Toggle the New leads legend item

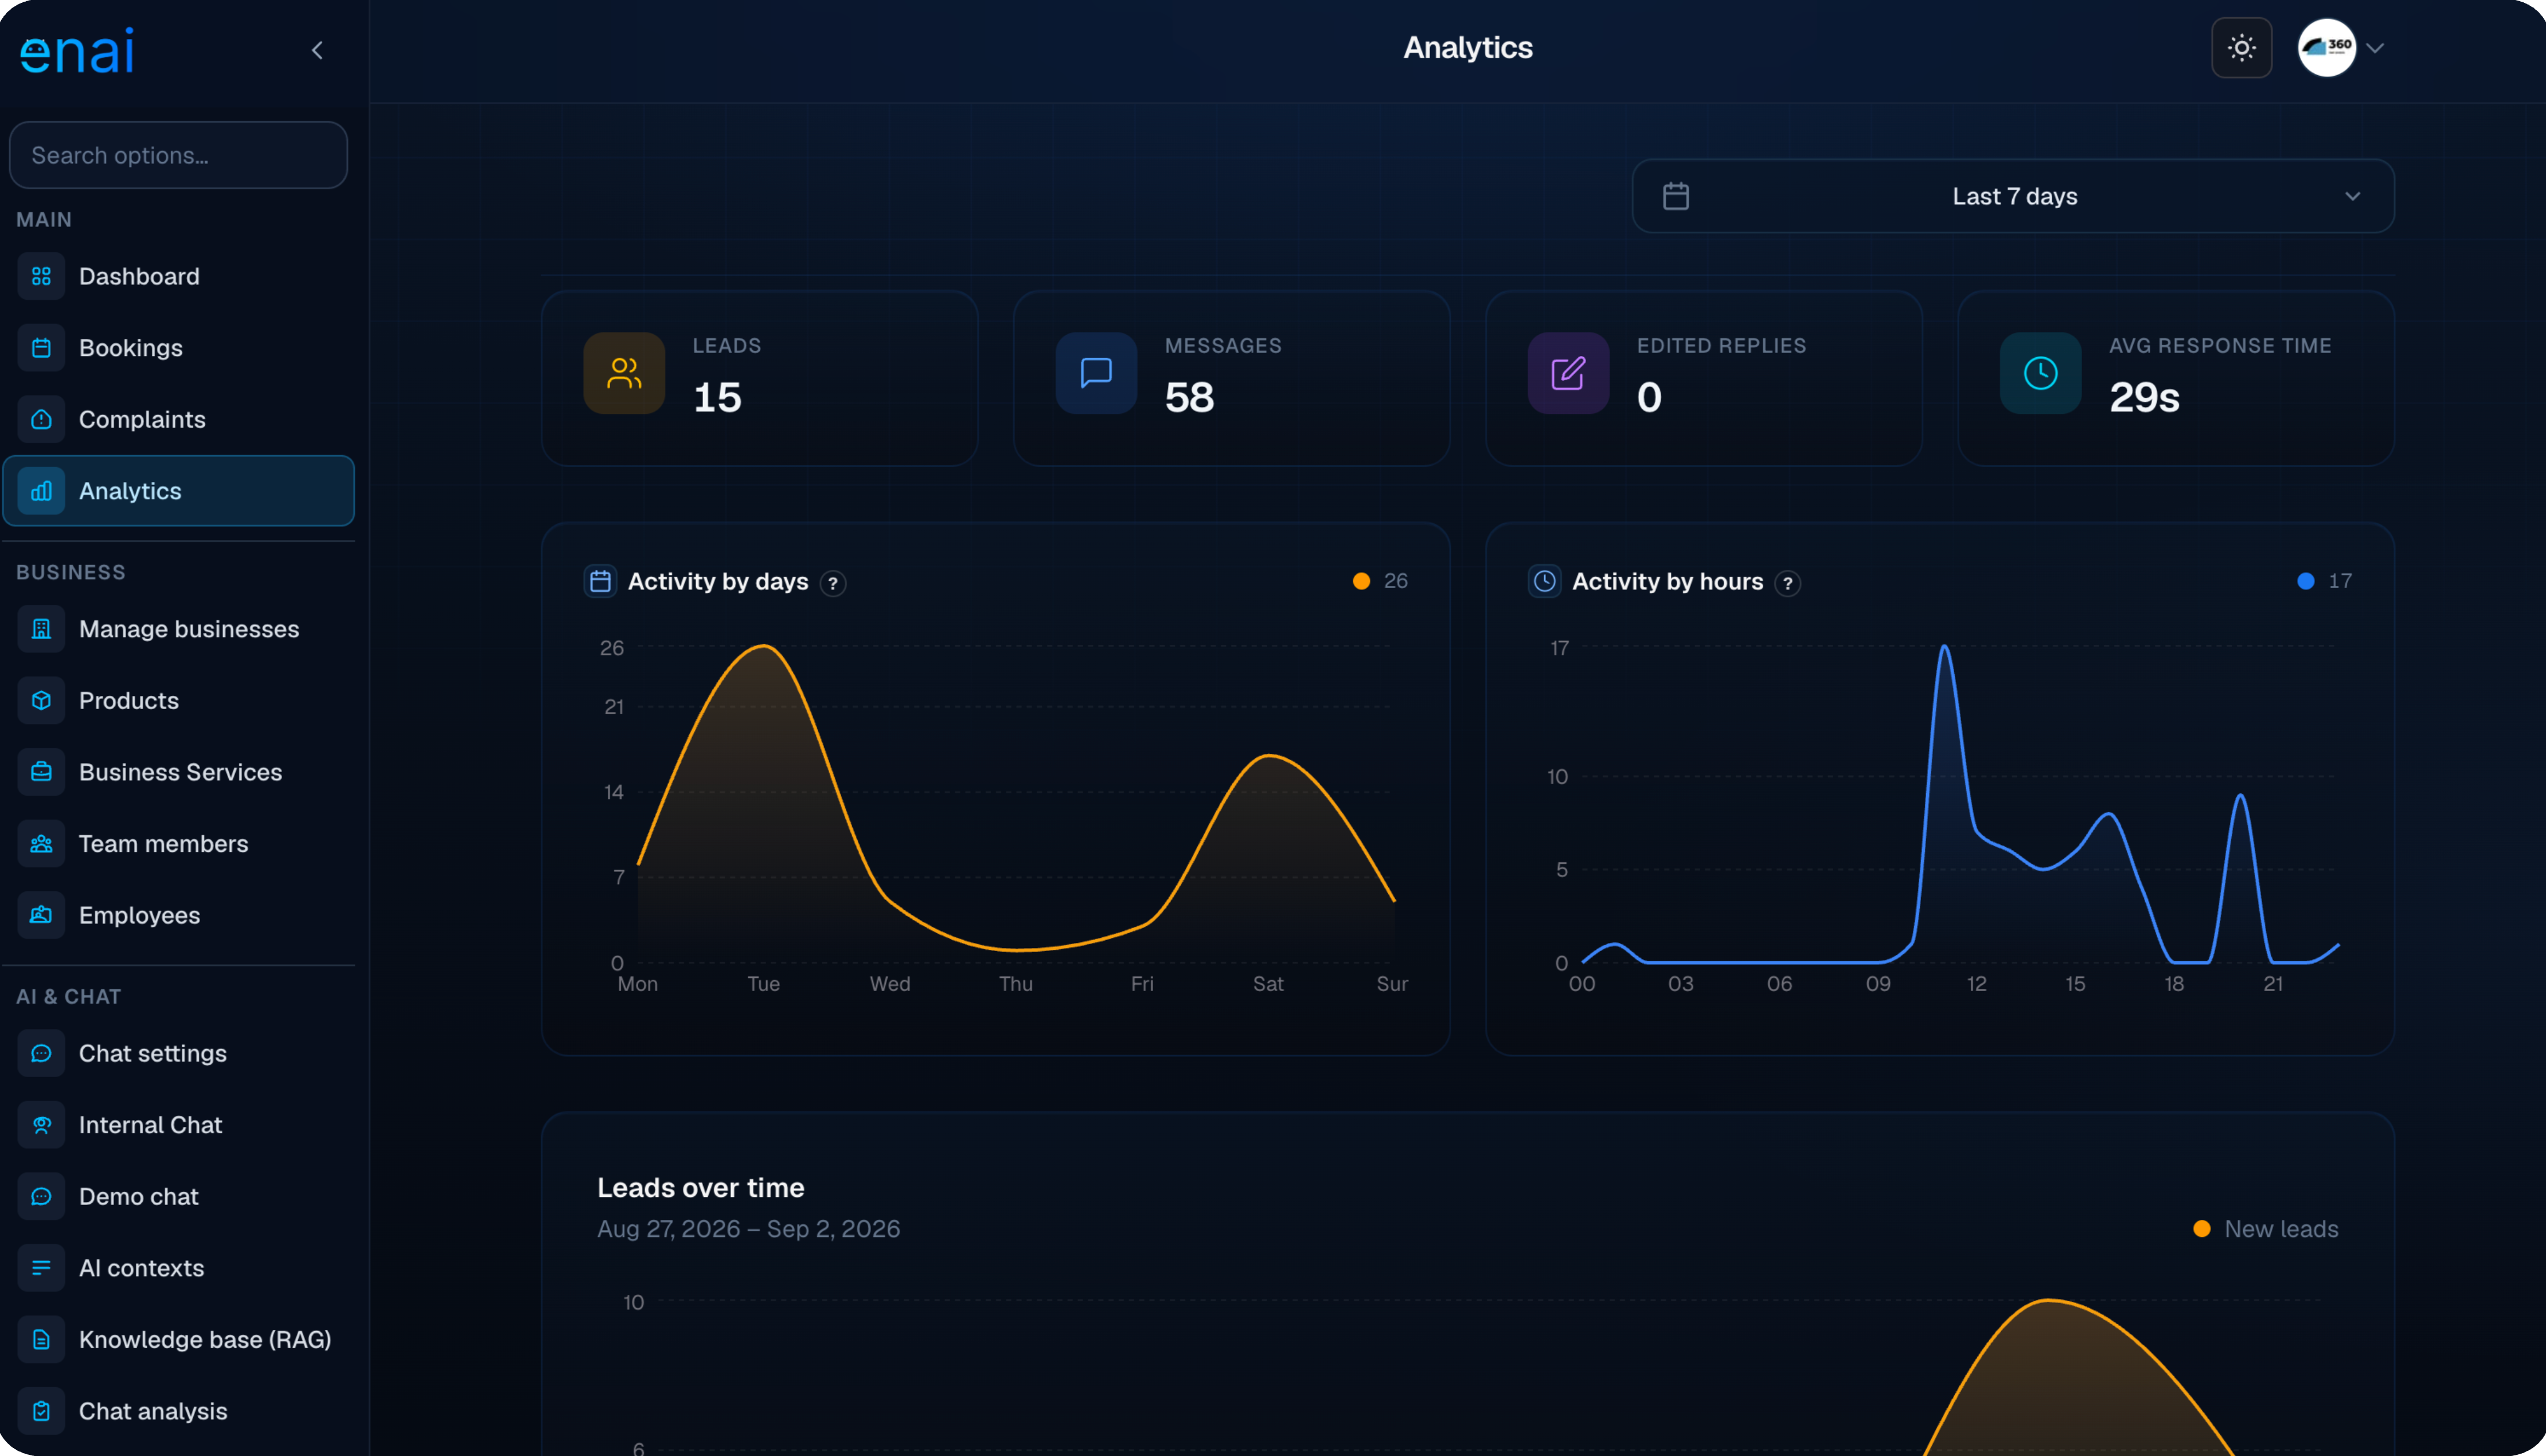[2265, 1229]
